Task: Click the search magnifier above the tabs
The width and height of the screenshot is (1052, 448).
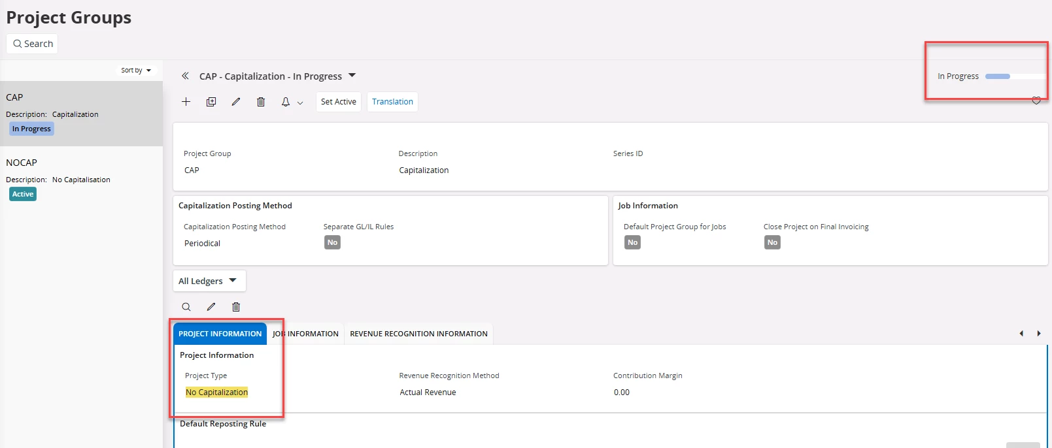Action: [186, 307]
